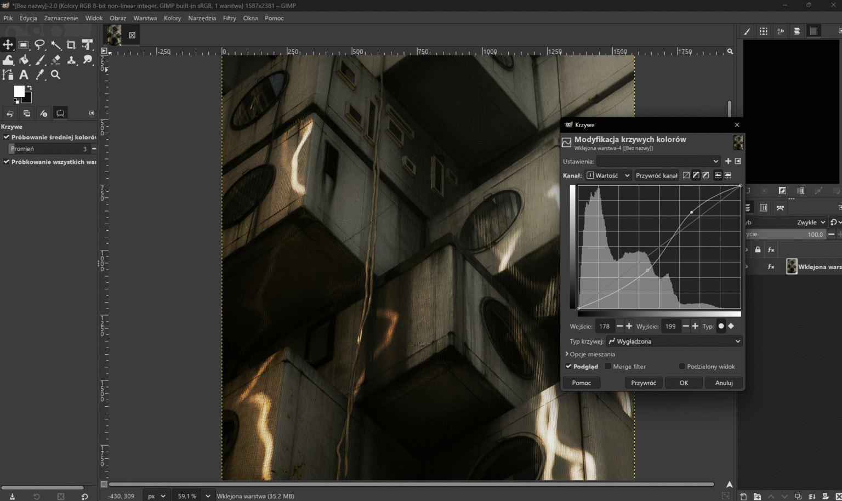The height and width of the screenshot is (501, 842).
Task: Open the Kolory menu
Action: click(172, 18)
